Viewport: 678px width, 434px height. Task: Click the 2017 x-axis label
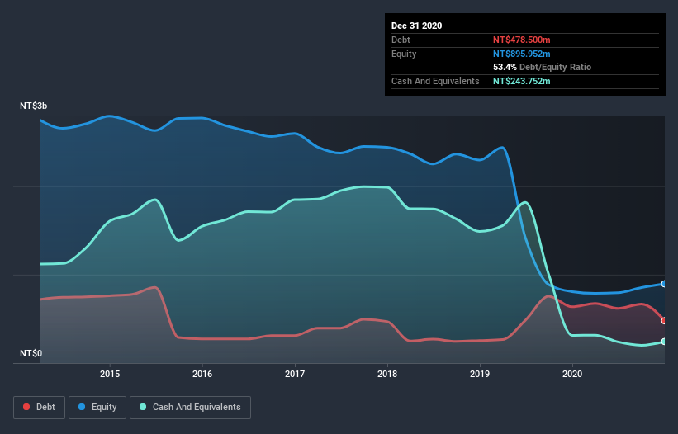[x=295, y=374]
